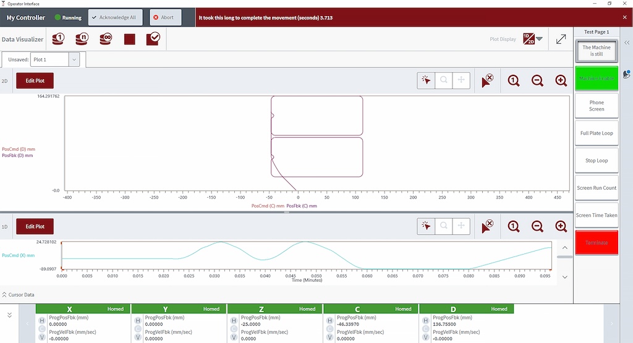The height and width of the screenshot is (343, 633).
Task: Start continuous data collection with infinity icon
Action: 106,40
